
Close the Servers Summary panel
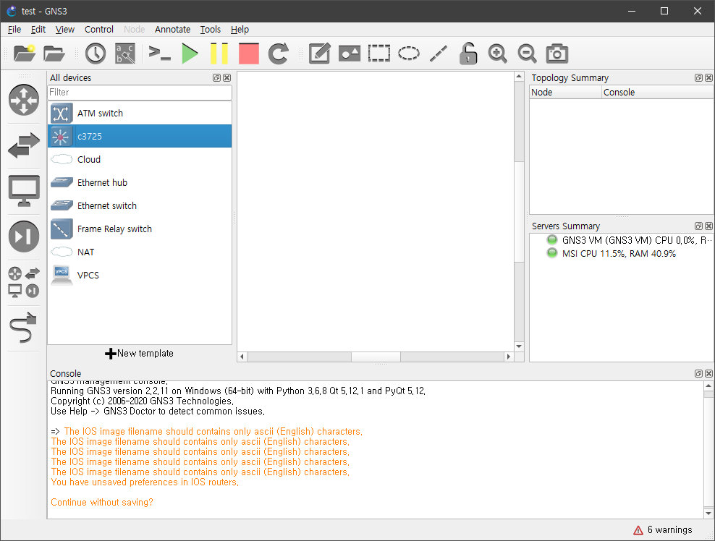coord(708,226)
